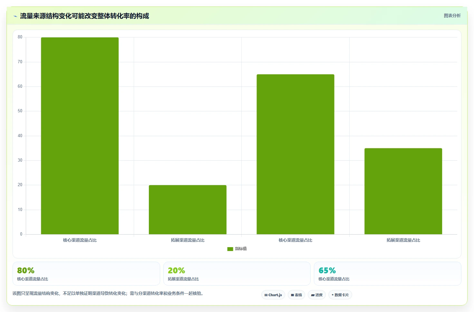This screenshot has height=312, width=474.
Task: Click the bar with value 35
Action: pyautogui.click(x=403, y=191)
